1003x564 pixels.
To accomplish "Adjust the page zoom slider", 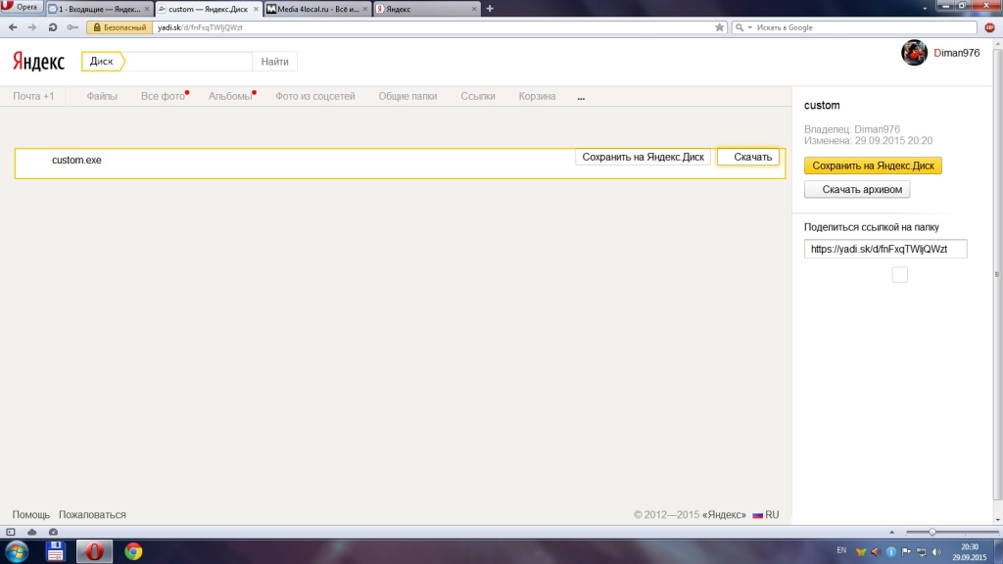I will coord(931,532).
